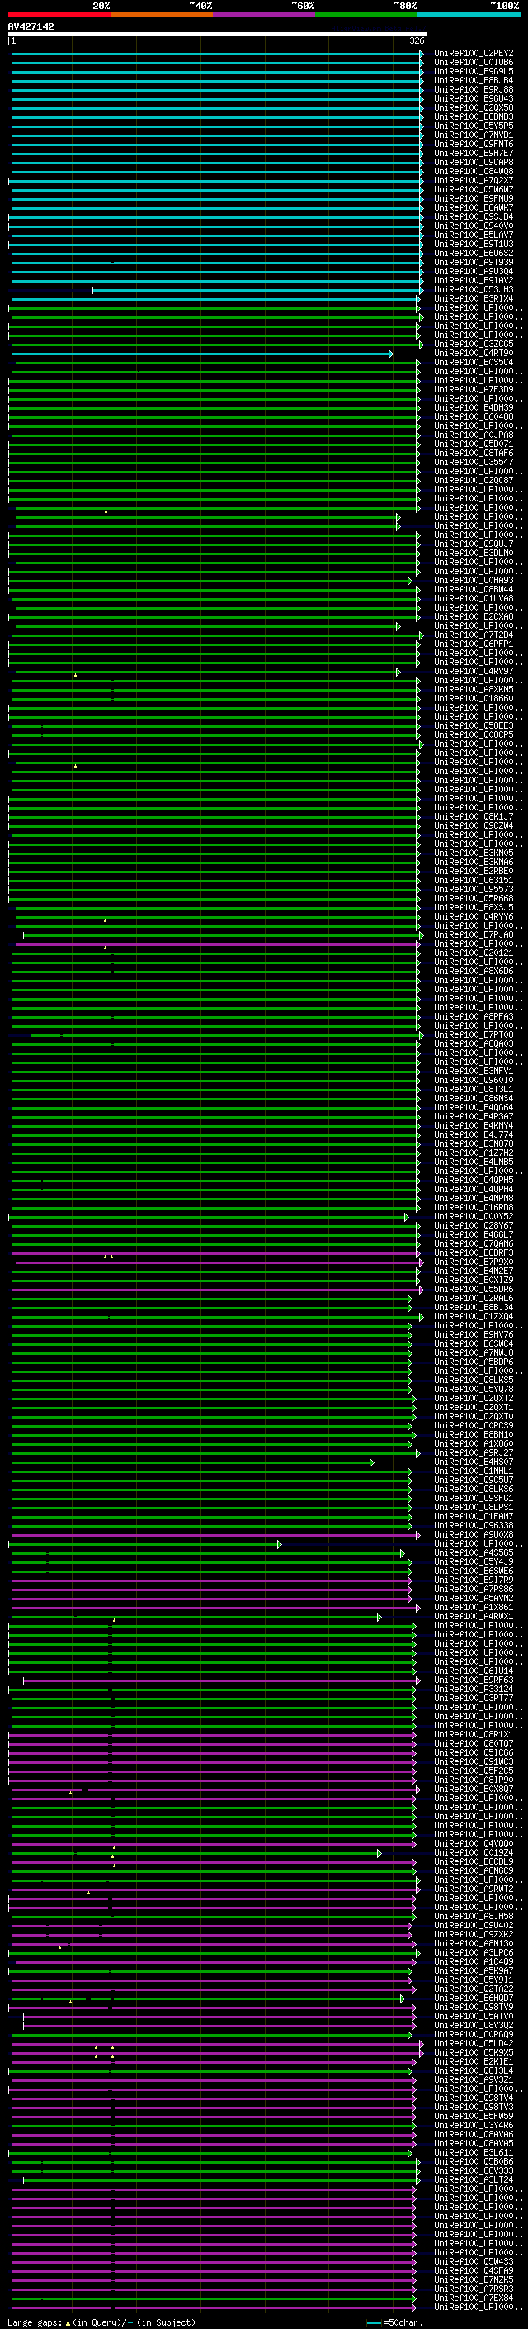The height and width of the screenshot is (2329, 528).
Task: Select UniRef100_A9U3Q4 hit name
Action: click(x=474, y=271)
